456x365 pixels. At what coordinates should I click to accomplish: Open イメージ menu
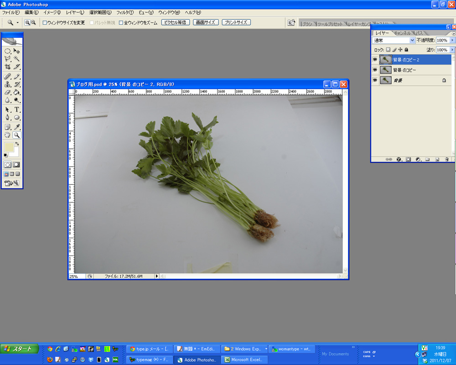coord(52,12)
